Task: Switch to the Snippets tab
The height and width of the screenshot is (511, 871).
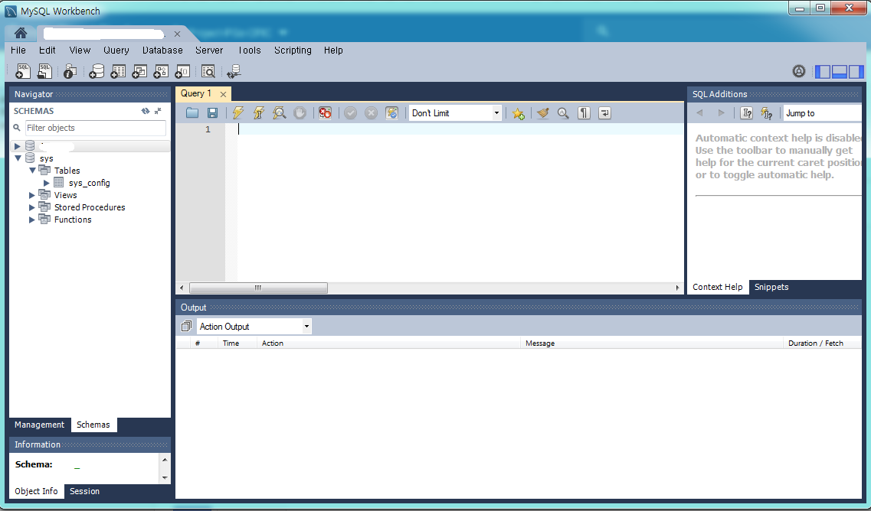Action: tap(771, 288)
